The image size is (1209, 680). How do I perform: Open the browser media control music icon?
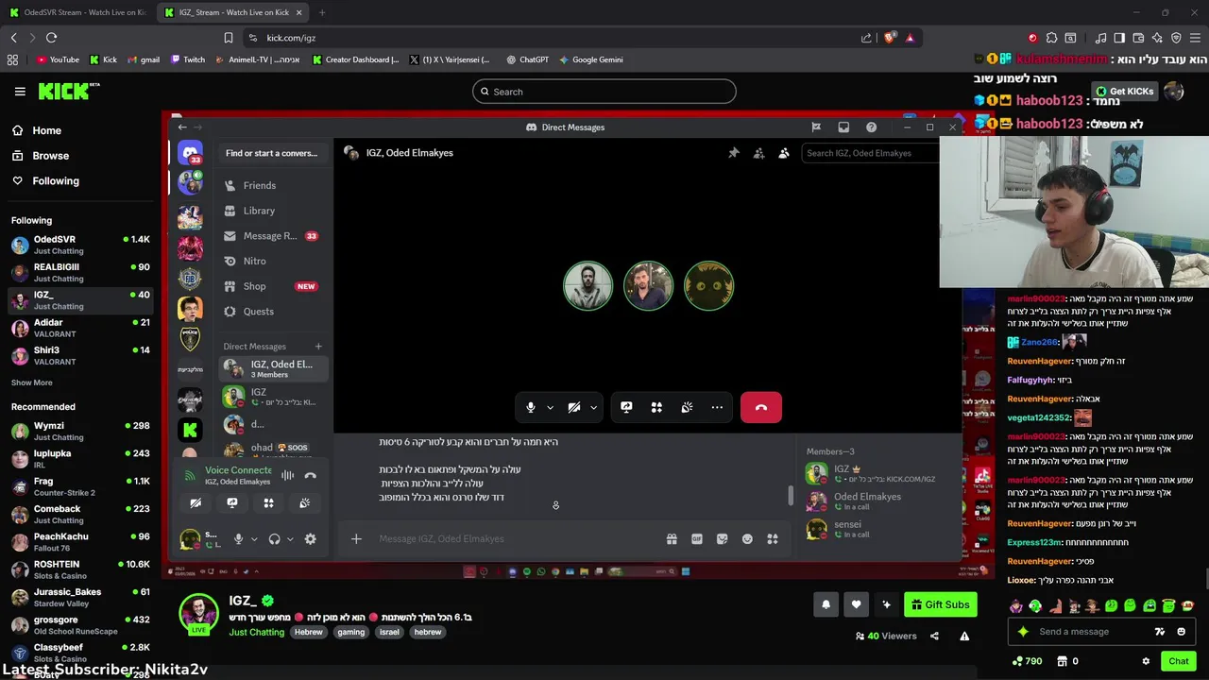tap(1100, 38)
